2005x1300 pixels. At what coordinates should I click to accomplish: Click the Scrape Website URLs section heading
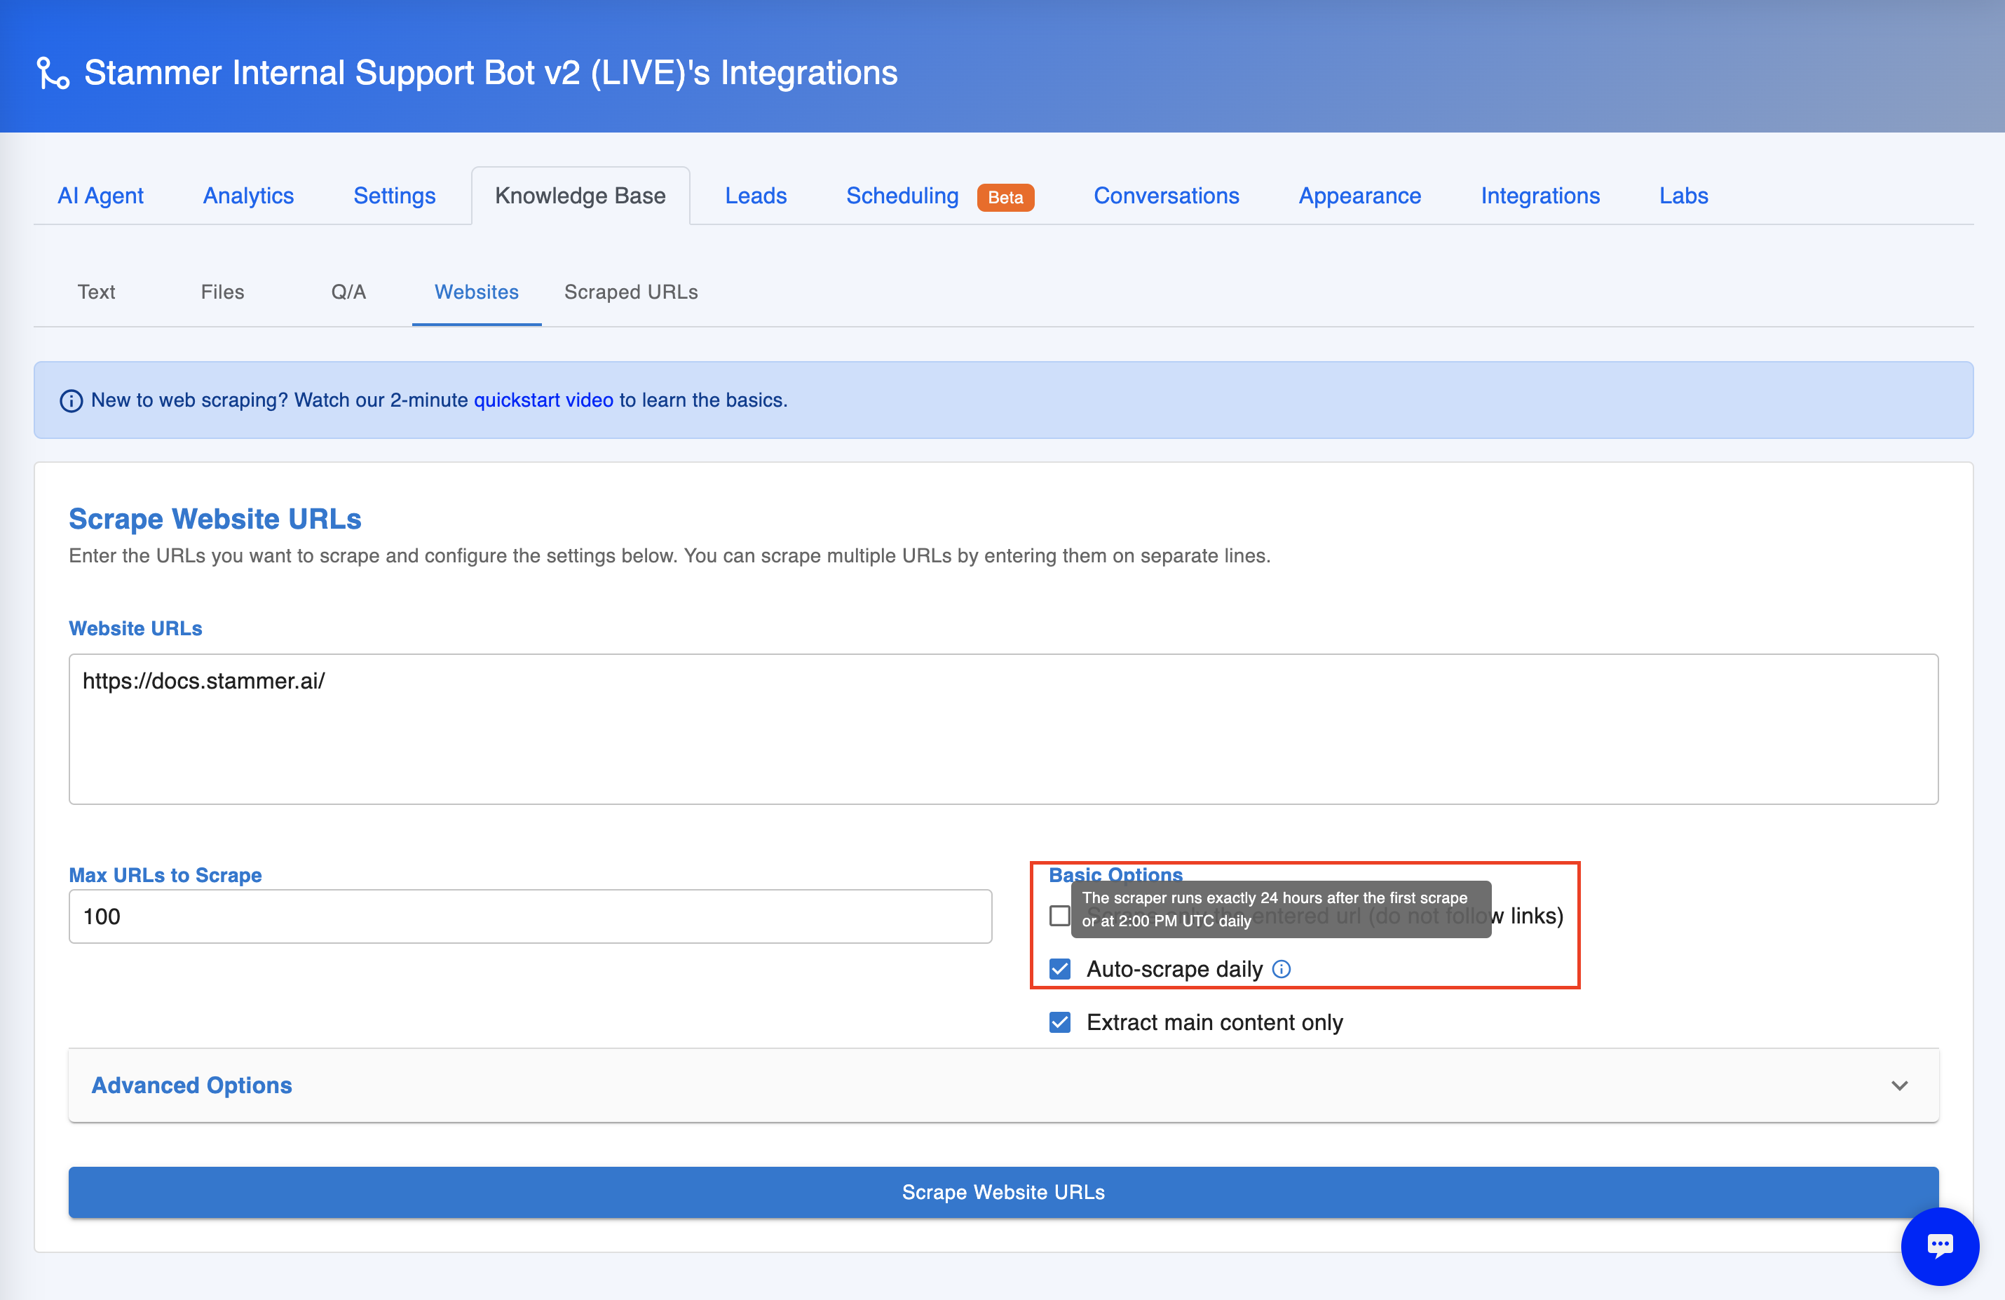(x=215, y=519)
